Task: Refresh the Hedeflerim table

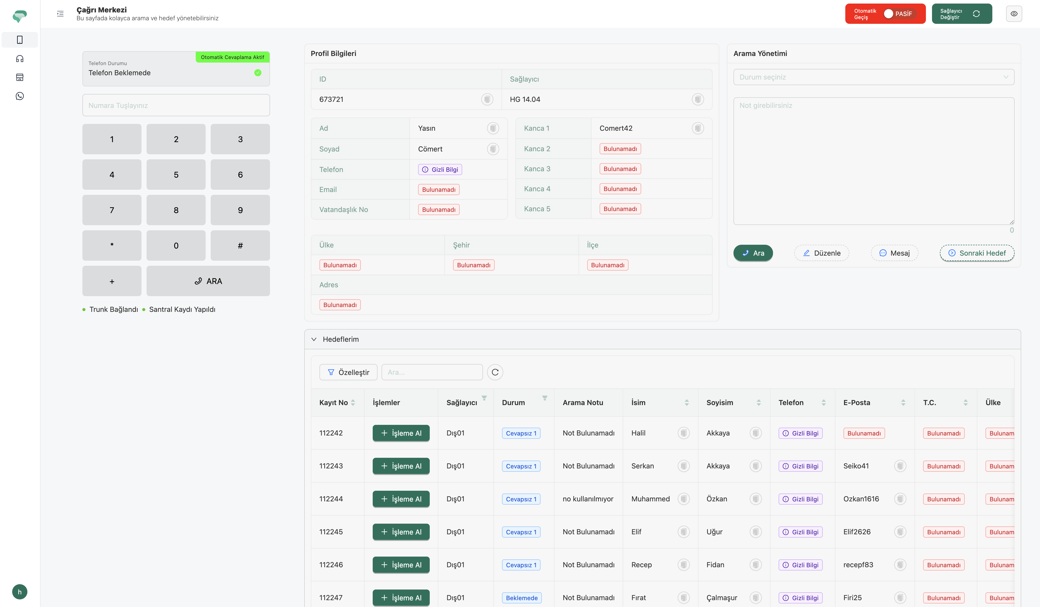Action: click(x=495, y=372)
